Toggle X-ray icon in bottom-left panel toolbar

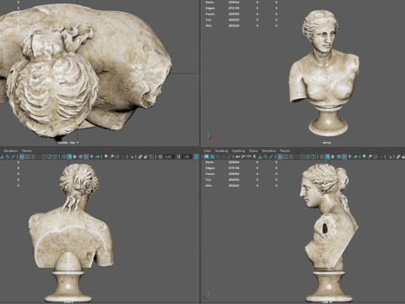(x=140, y=156)
